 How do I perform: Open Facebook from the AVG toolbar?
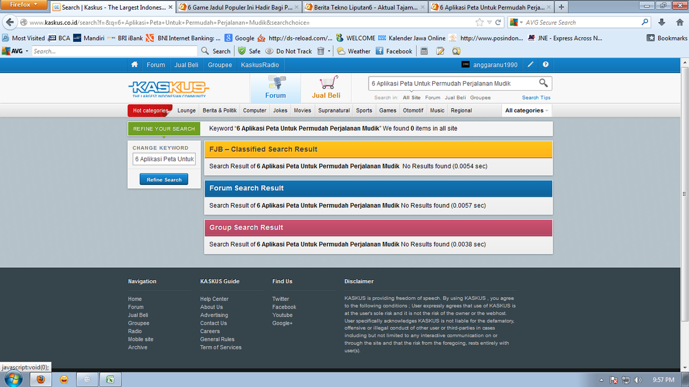click(x=394, y=51)
